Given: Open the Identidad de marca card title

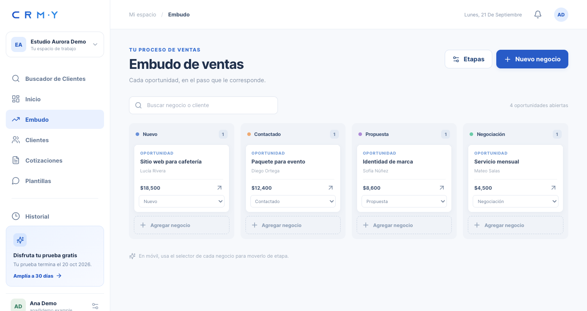Looking at the screenshot, I should [388, 162].
